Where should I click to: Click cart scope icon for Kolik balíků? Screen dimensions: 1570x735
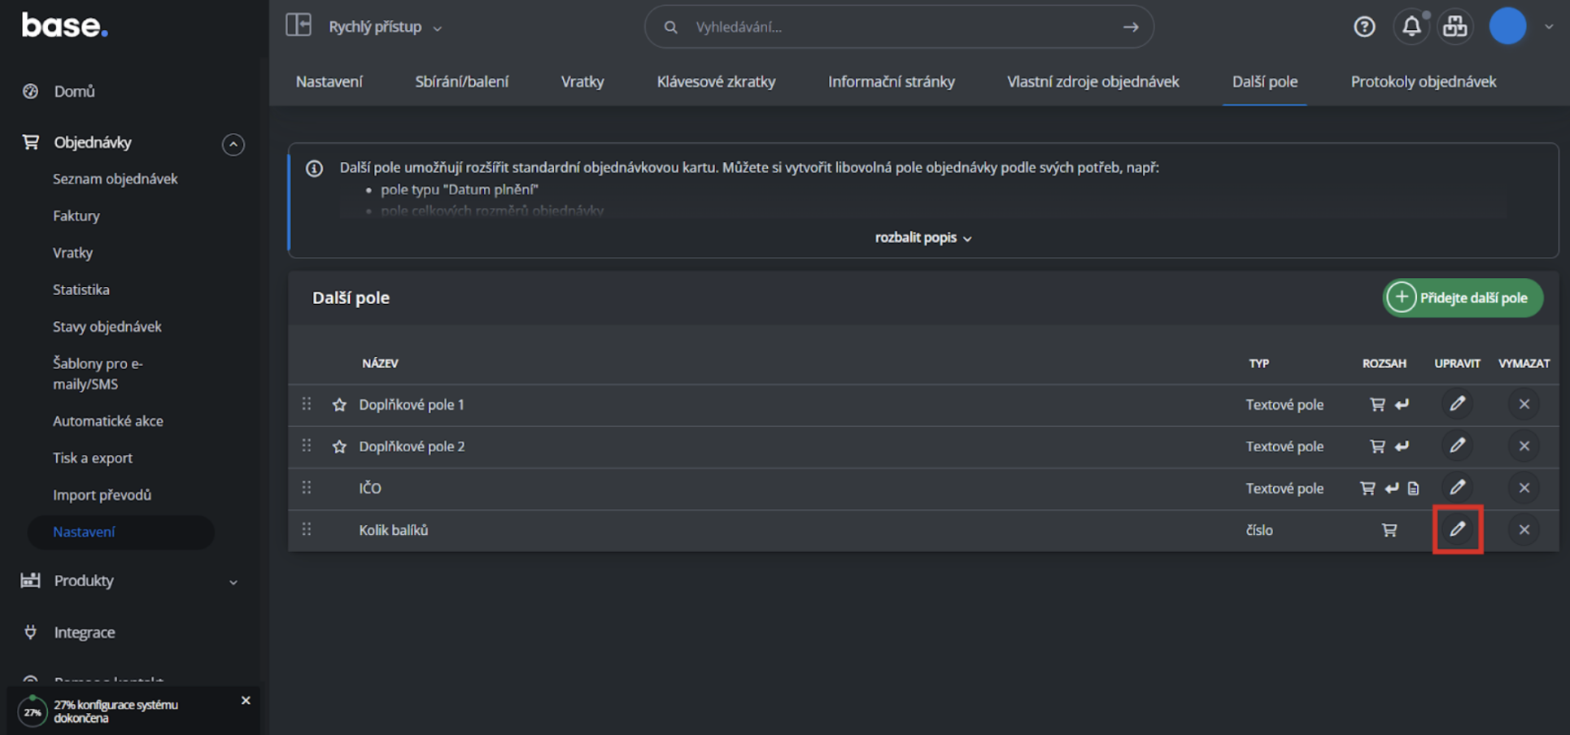tap(1389, 530)
